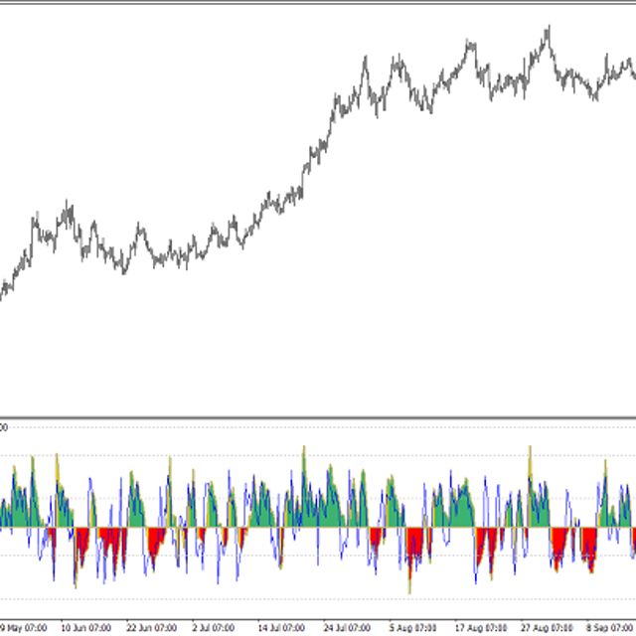The width and height of the screenshot is (636, 636).
Task: Click the 9 May 07:00 time axis label
Action: pyautogui.click(x=22, y=627)
